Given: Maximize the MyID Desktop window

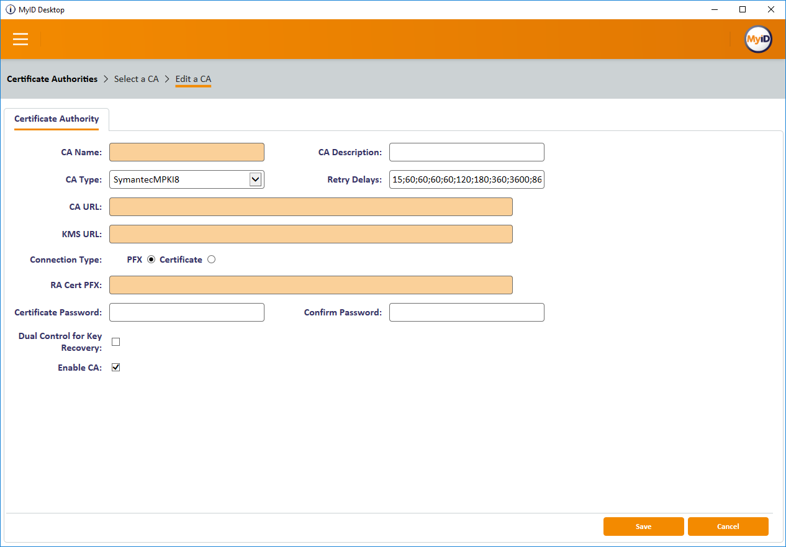Looking at the screenshot, I should click(x=743, y=9).
